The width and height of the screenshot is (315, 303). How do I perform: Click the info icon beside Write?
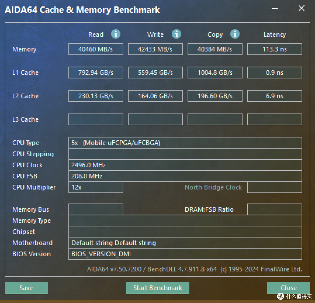pos(176,34)
